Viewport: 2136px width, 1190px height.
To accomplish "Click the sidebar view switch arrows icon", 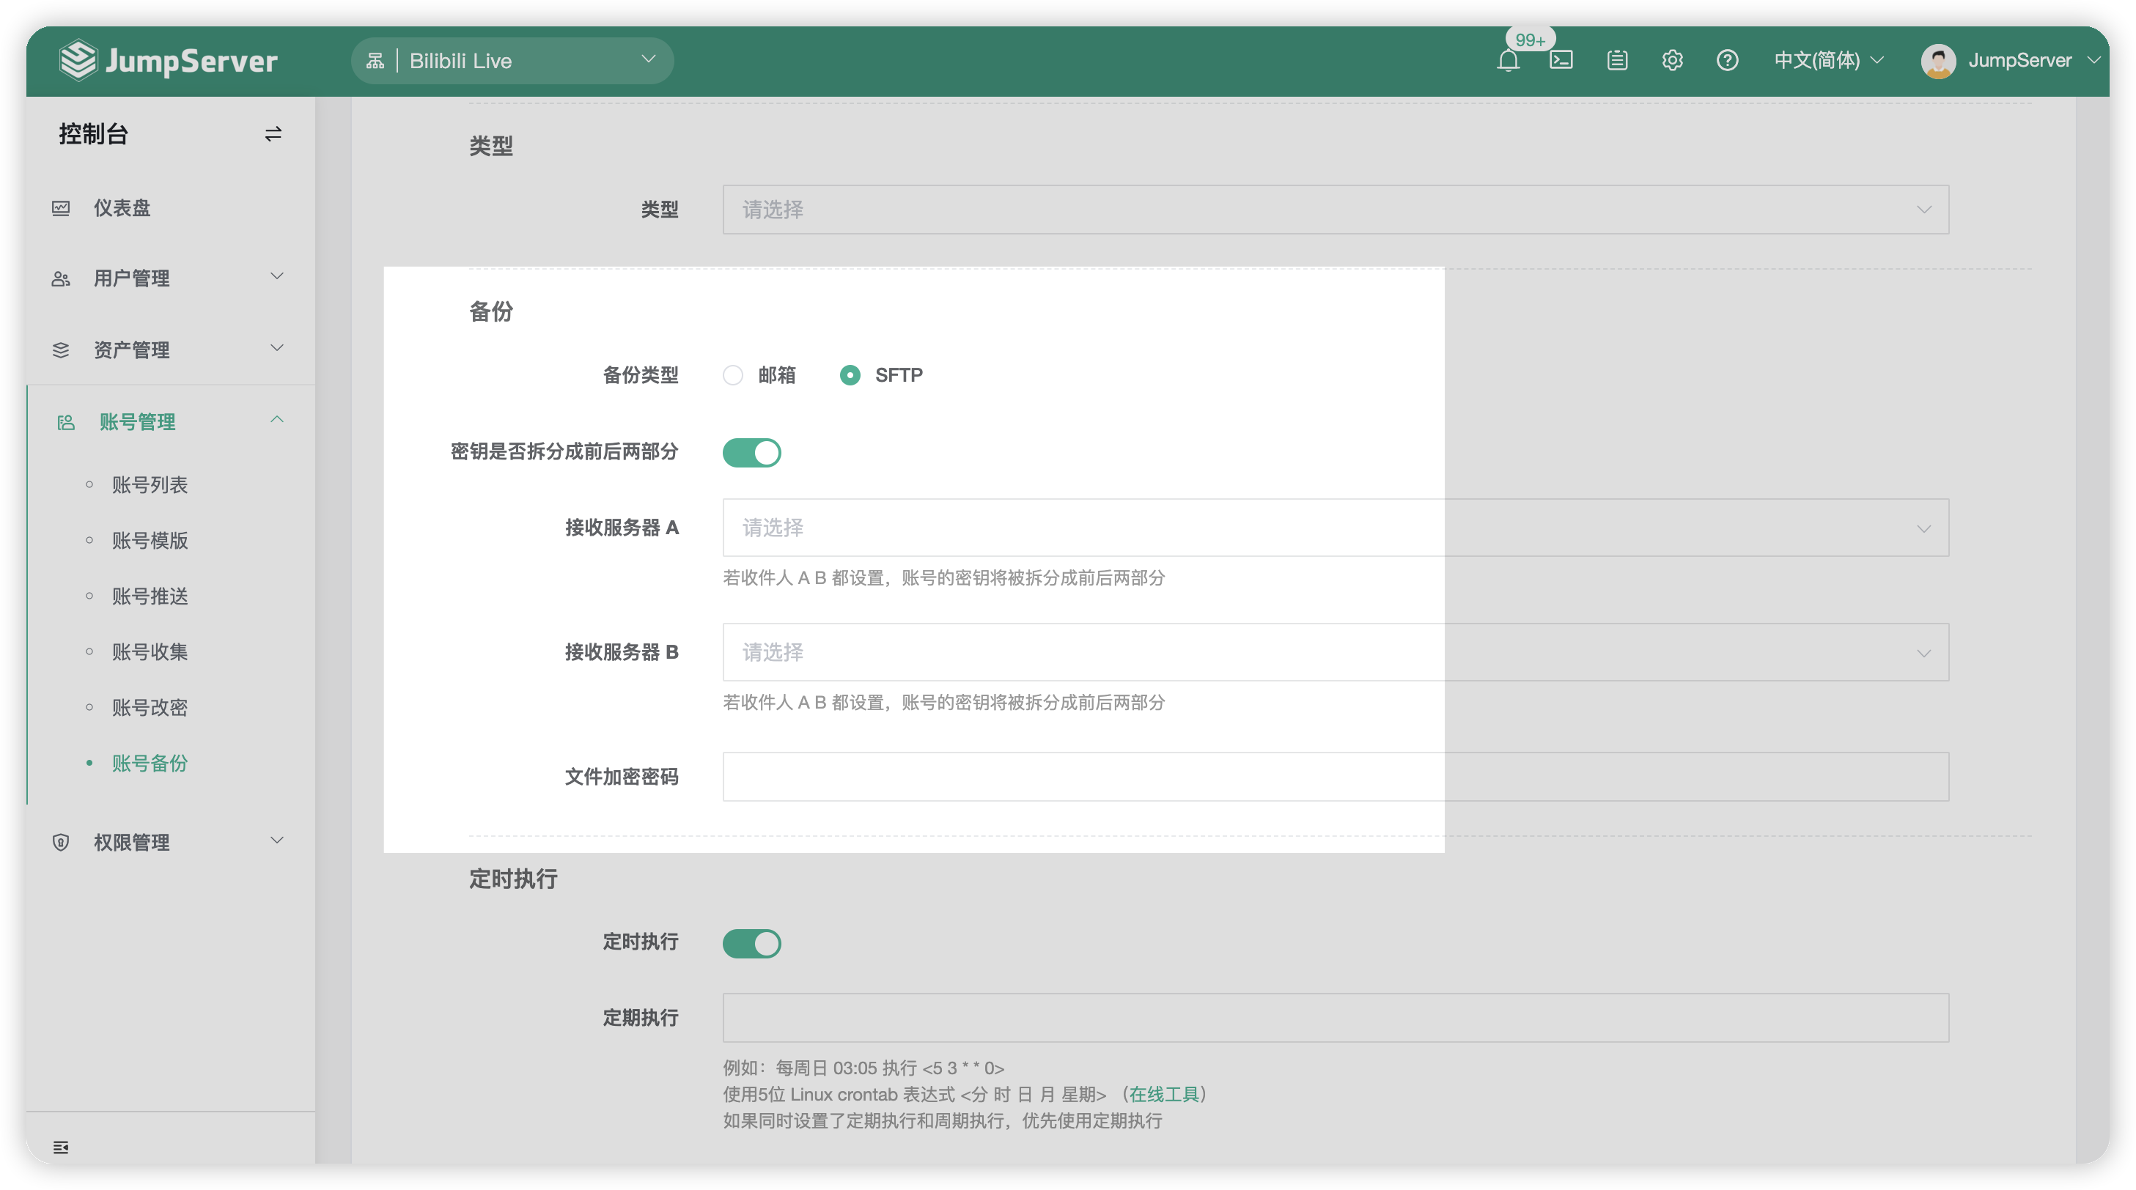I will click(x=273, y=133).
